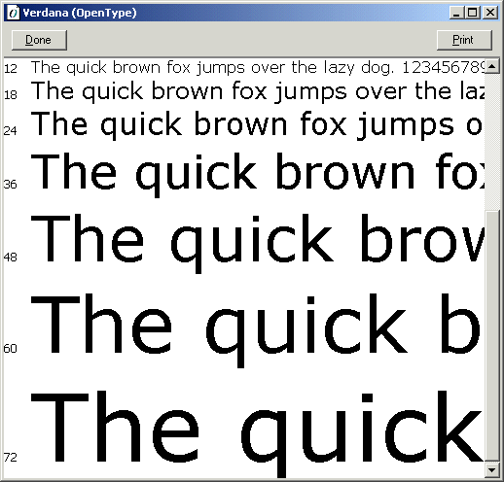Click the scroll up arrow
The height and width of the screenshot is (482, 504).
[492, 66]
